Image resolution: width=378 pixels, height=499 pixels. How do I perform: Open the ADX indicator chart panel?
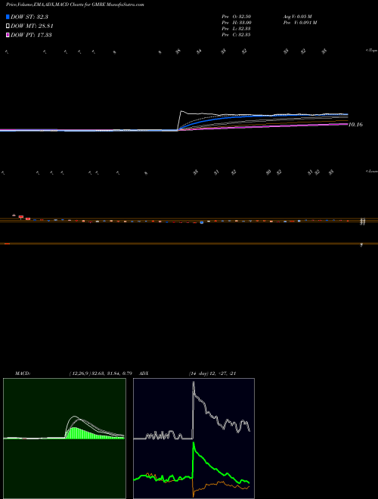coord(194,439)
